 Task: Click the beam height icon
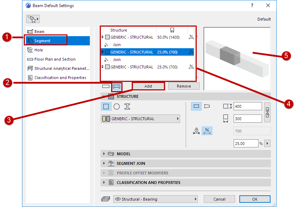228,106
